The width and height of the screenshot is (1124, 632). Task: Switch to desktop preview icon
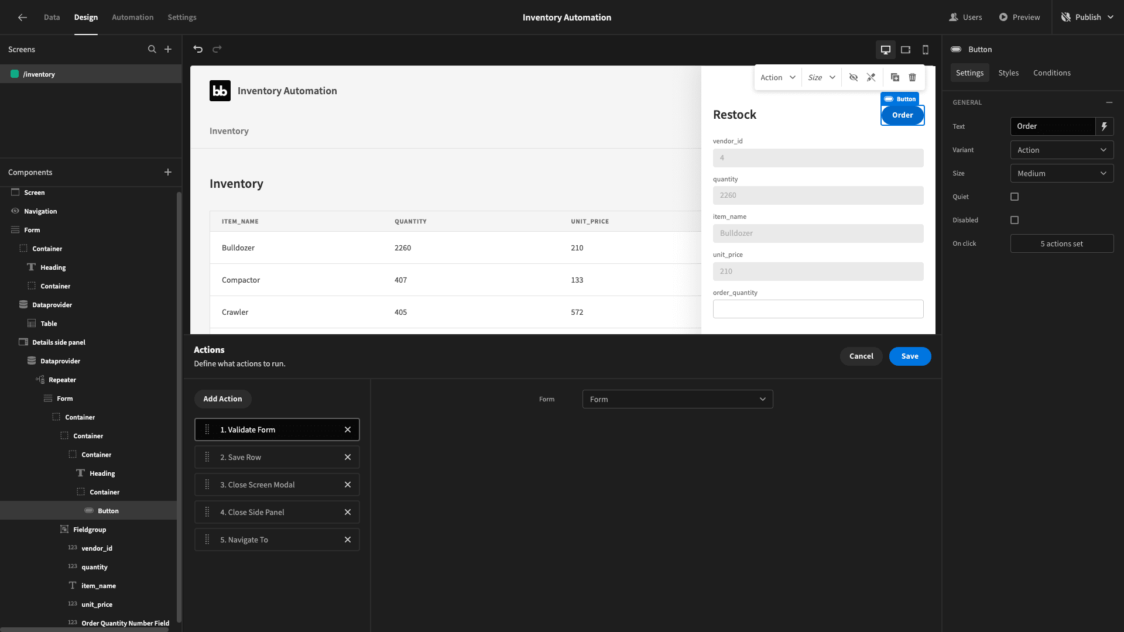(886, 50)
